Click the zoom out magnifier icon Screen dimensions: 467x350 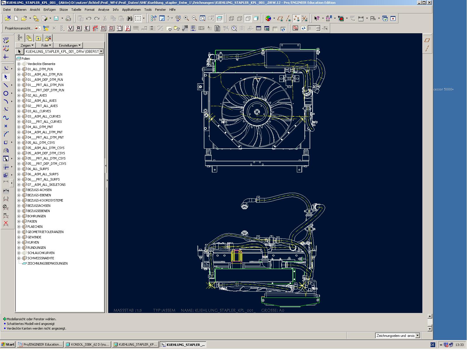pos(194,18)
